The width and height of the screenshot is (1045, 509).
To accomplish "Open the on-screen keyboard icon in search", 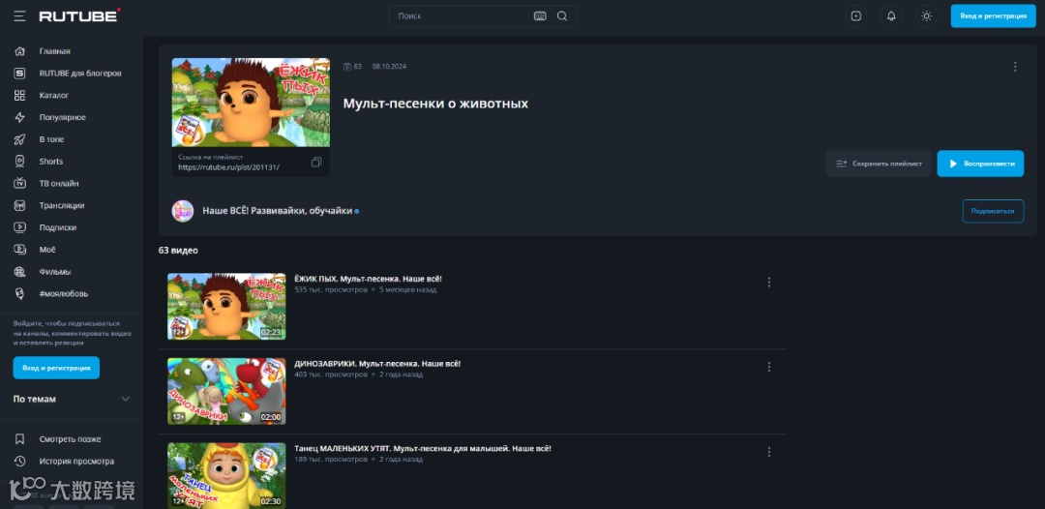I will pyautogui.click(x=540, y=16).
